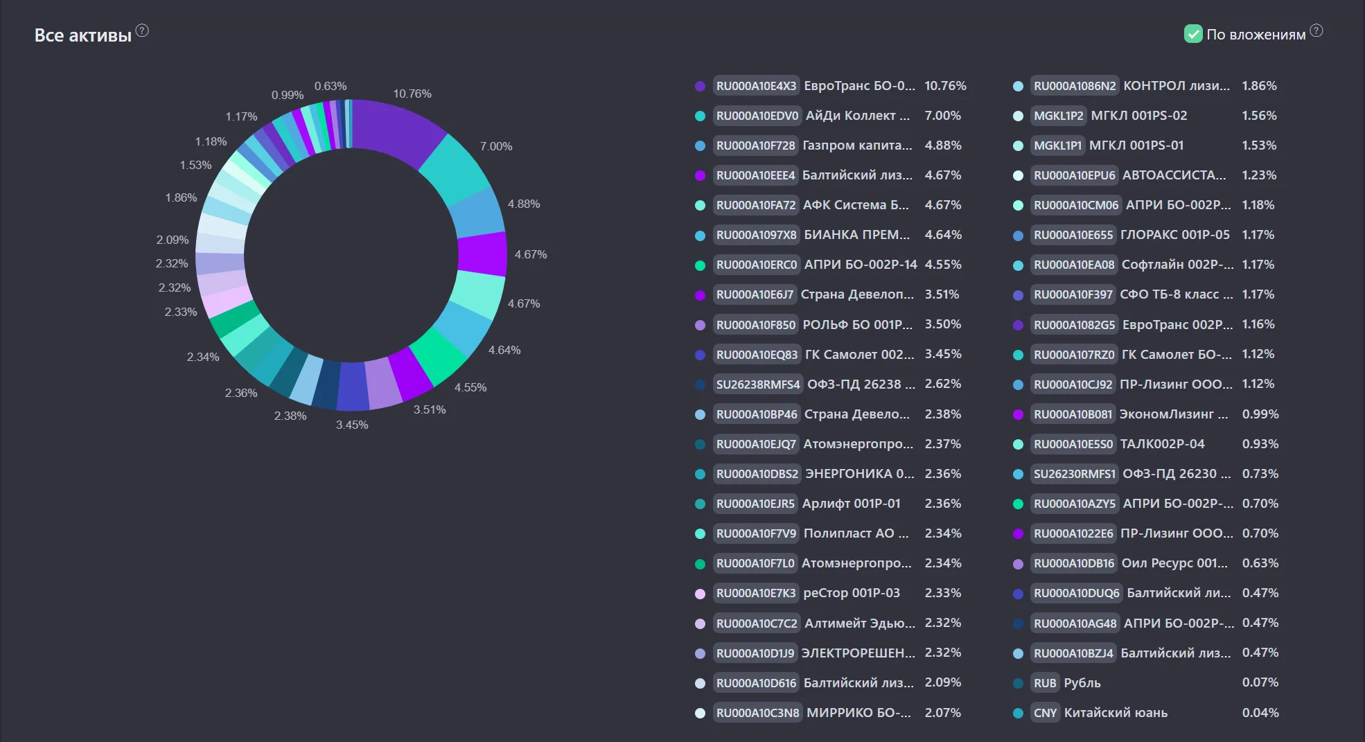Screen dimensions: 1365x742
Task: Click the "0.07%" share of Рубль
Action: point(1260,682)
